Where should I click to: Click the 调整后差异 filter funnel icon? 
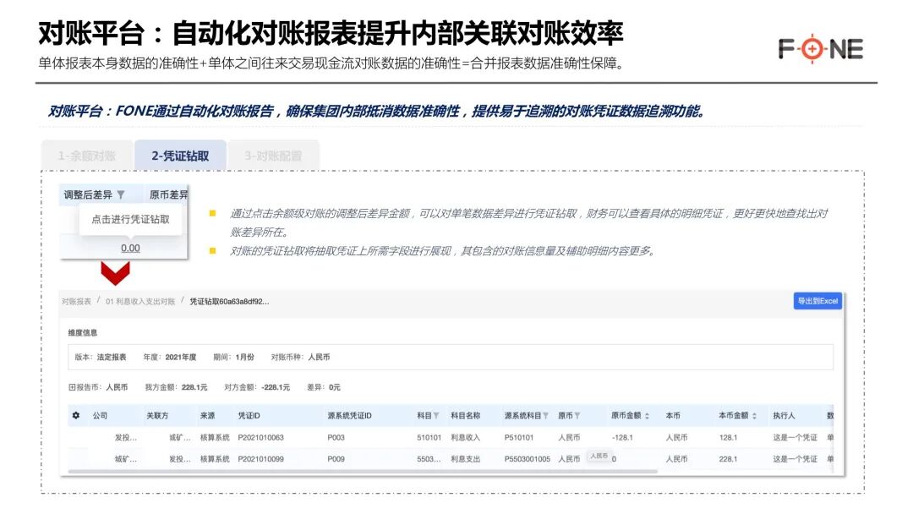pos(119,194)
